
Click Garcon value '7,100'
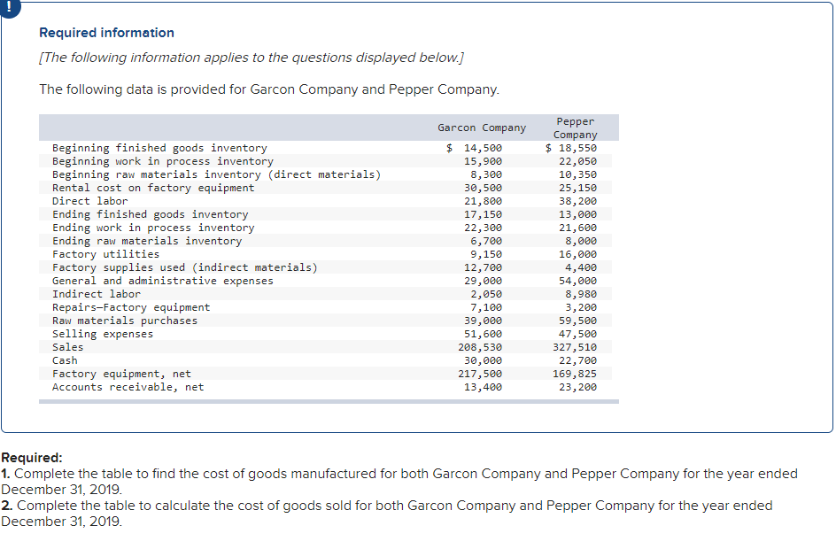(x=485, y=307)
